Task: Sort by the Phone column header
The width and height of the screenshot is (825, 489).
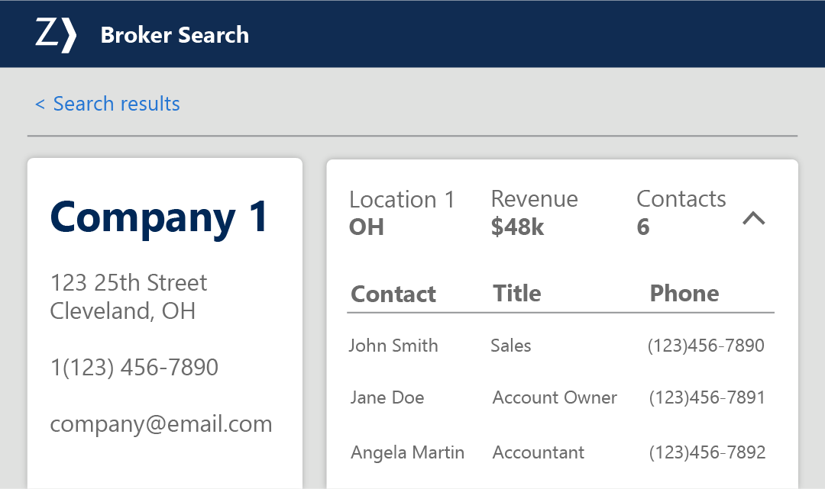Action: tap(684, 294)
